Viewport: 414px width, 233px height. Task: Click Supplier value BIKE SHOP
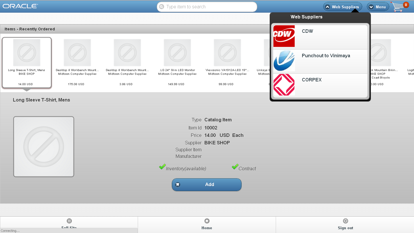pyautogui.click(x=217, y=143)
